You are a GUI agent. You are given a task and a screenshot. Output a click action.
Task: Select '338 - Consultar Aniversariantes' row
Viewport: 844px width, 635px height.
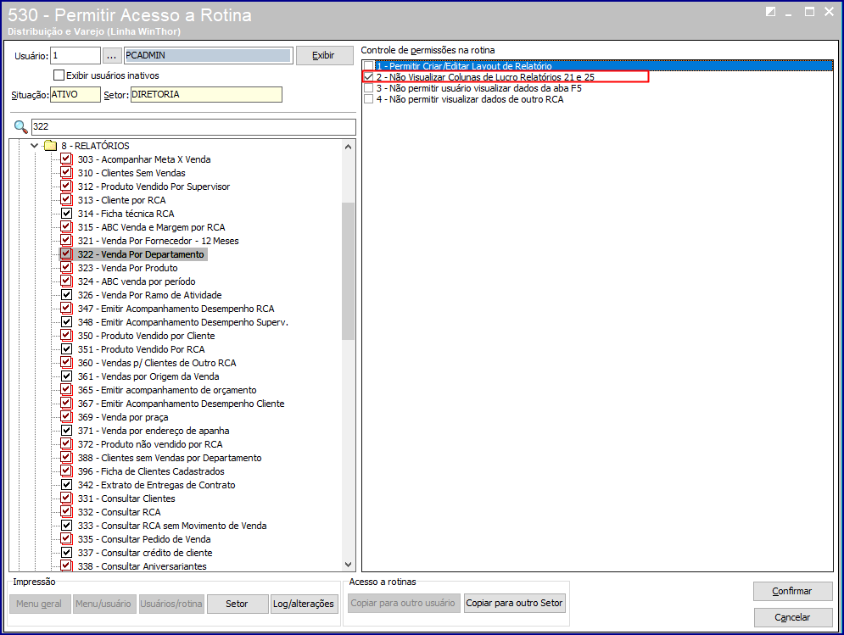143,566
